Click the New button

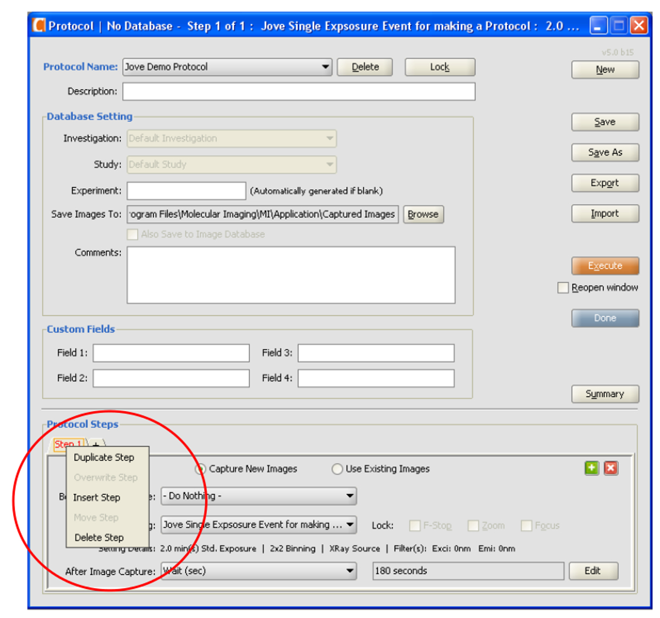click(605, 70)
